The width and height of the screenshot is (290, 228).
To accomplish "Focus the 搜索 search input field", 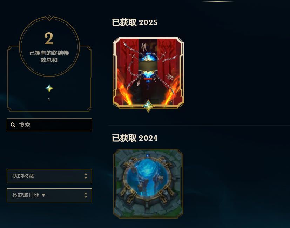I will [x=49, y=125].
